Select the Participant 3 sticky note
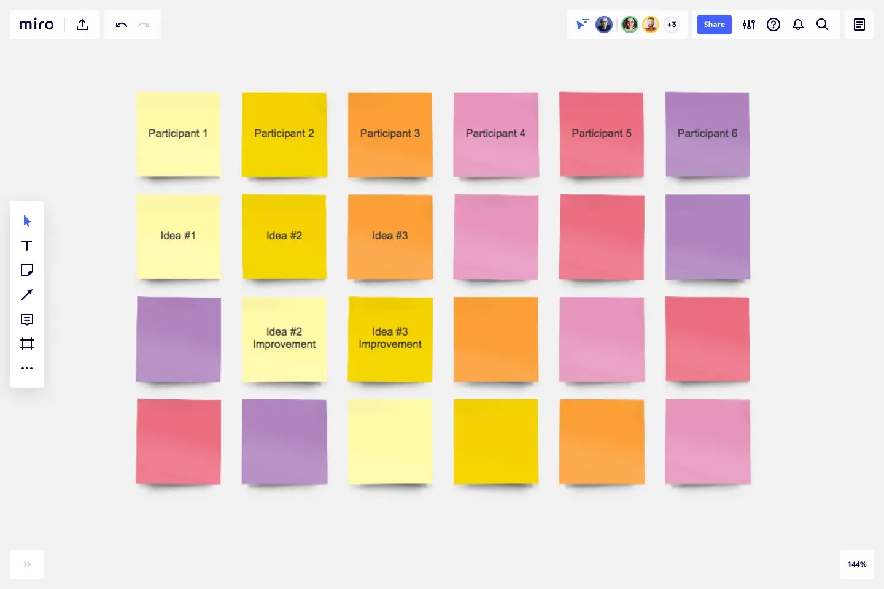 click(x=390, y=135)
